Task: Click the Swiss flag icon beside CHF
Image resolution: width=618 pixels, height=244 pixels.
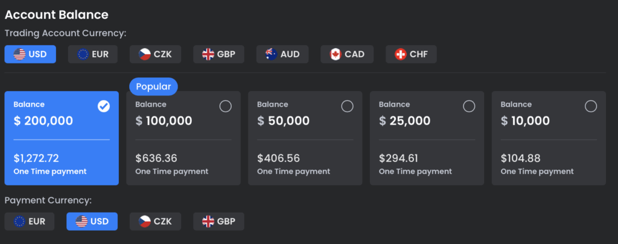Action: 400,54
